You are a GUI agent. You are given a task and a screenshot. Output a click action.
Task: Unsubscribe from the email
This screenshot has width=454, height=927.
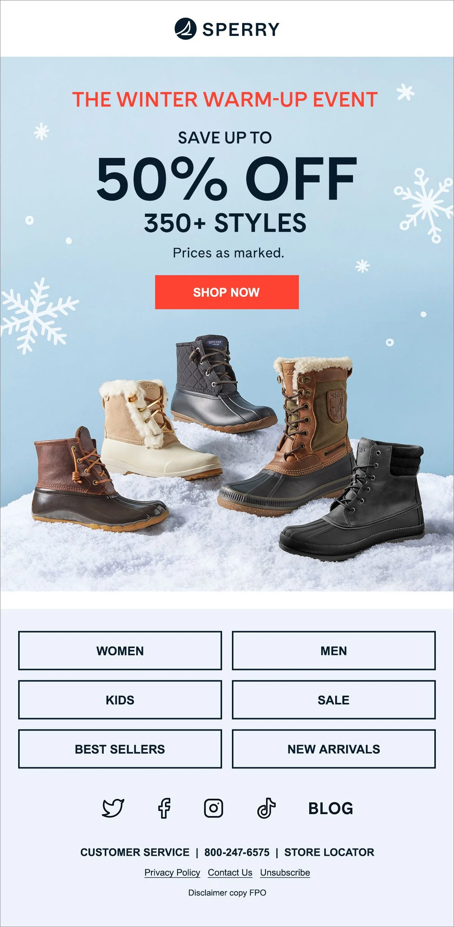click(285, 873)
